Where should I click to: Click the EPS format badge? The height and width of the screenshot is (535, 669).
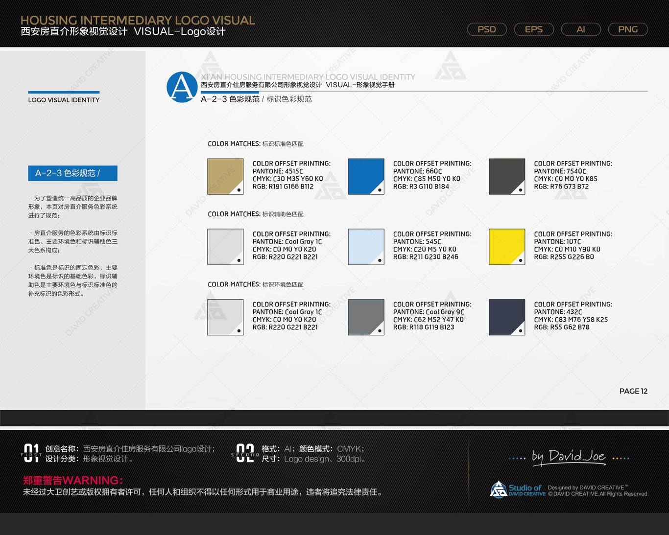click(x=534, y=29)
